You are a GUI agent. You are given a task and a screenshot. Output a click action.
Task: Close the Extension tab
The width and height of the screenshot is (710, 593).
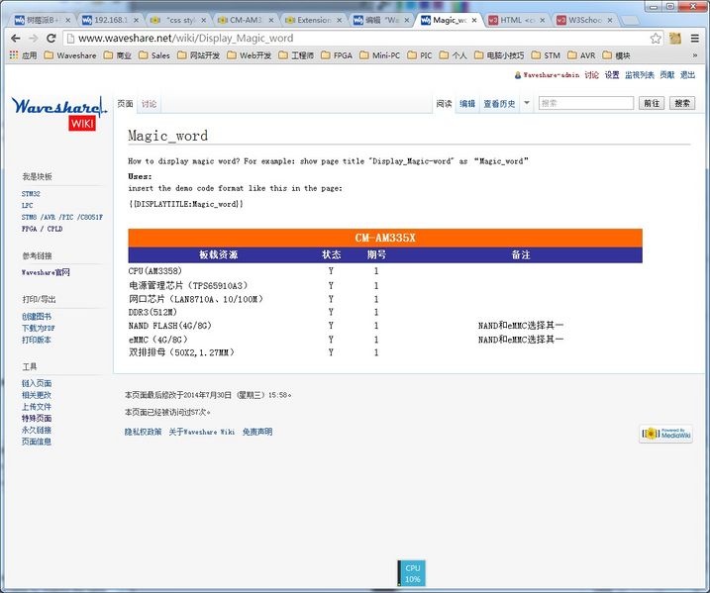coord(339,21)
